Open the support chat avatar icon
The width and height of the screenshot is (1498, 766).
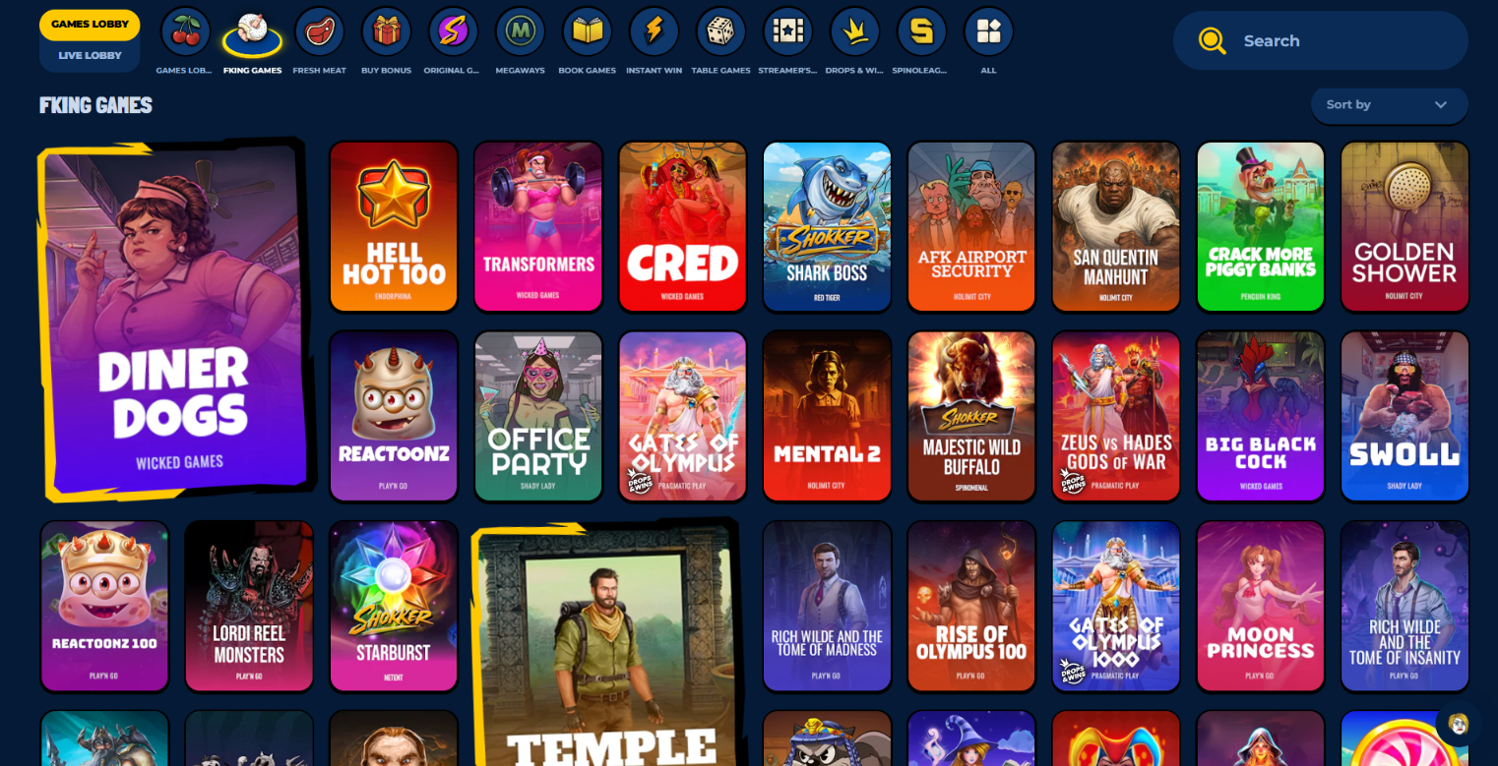[x=1458, y=724]
